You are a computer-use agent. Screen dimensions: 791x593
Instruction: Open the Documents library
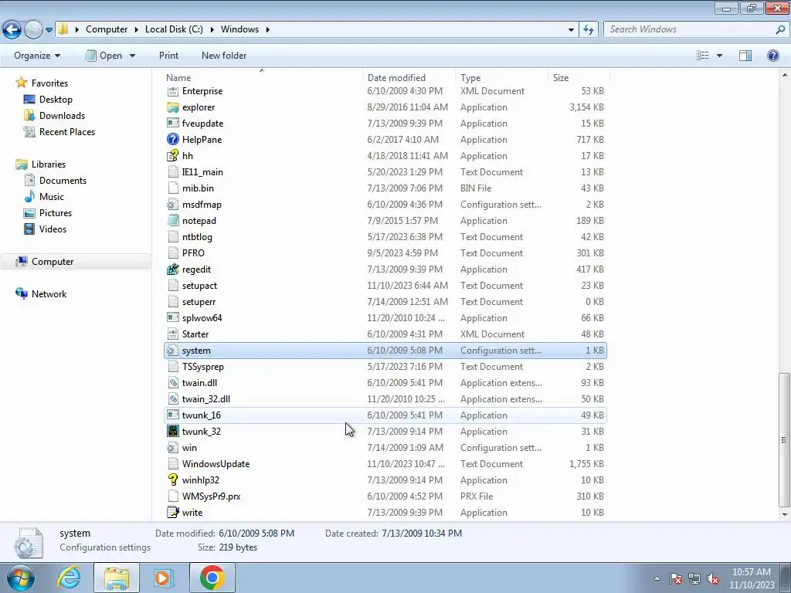[63, 181]
